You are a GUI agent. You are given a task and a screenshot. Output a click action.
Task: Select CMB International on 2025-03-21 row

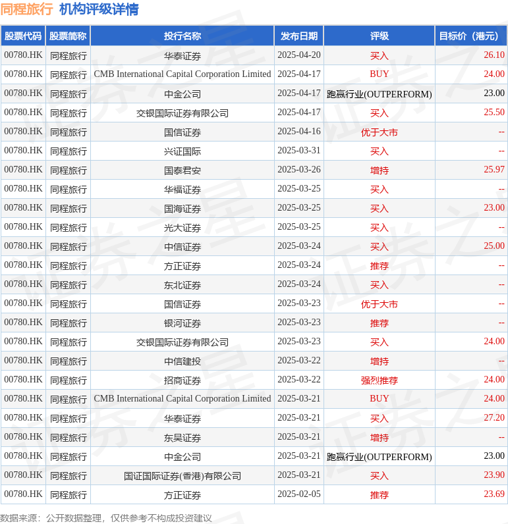[183, 398]
